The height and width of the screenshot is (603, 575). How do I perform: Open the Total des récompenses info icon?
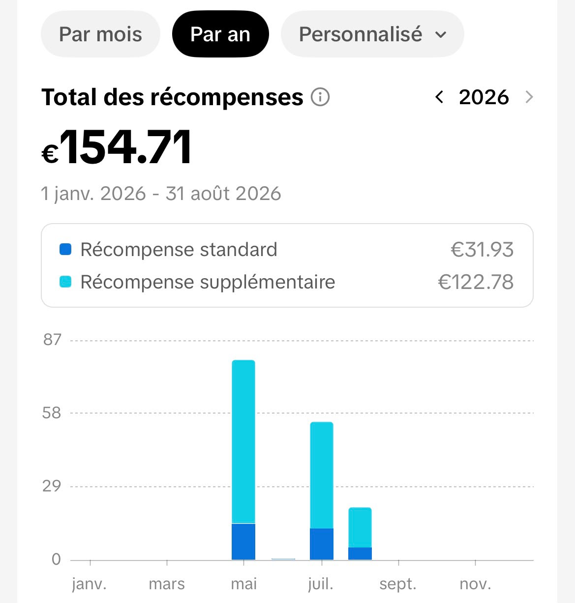click(x=320, y=97)
